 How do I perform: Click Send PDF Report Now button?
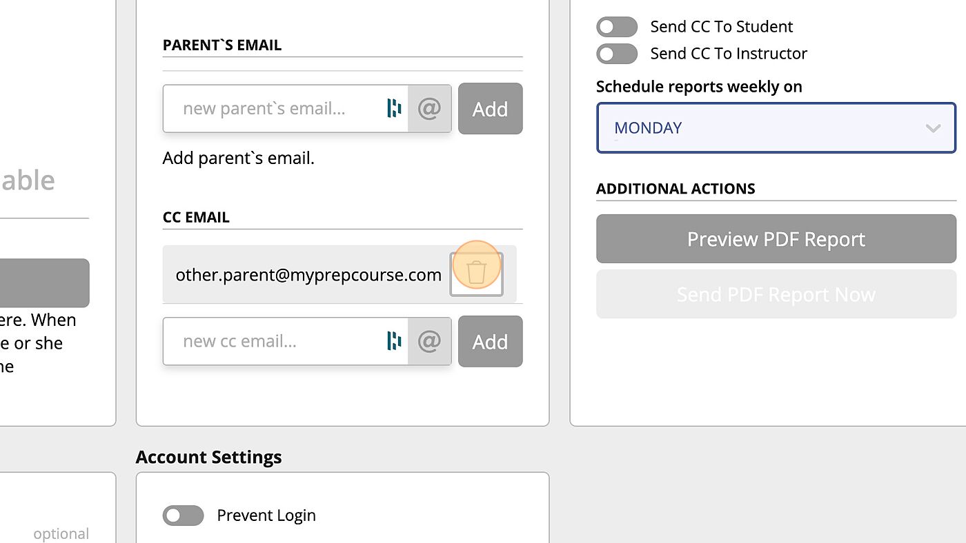(x=776, y=294)
